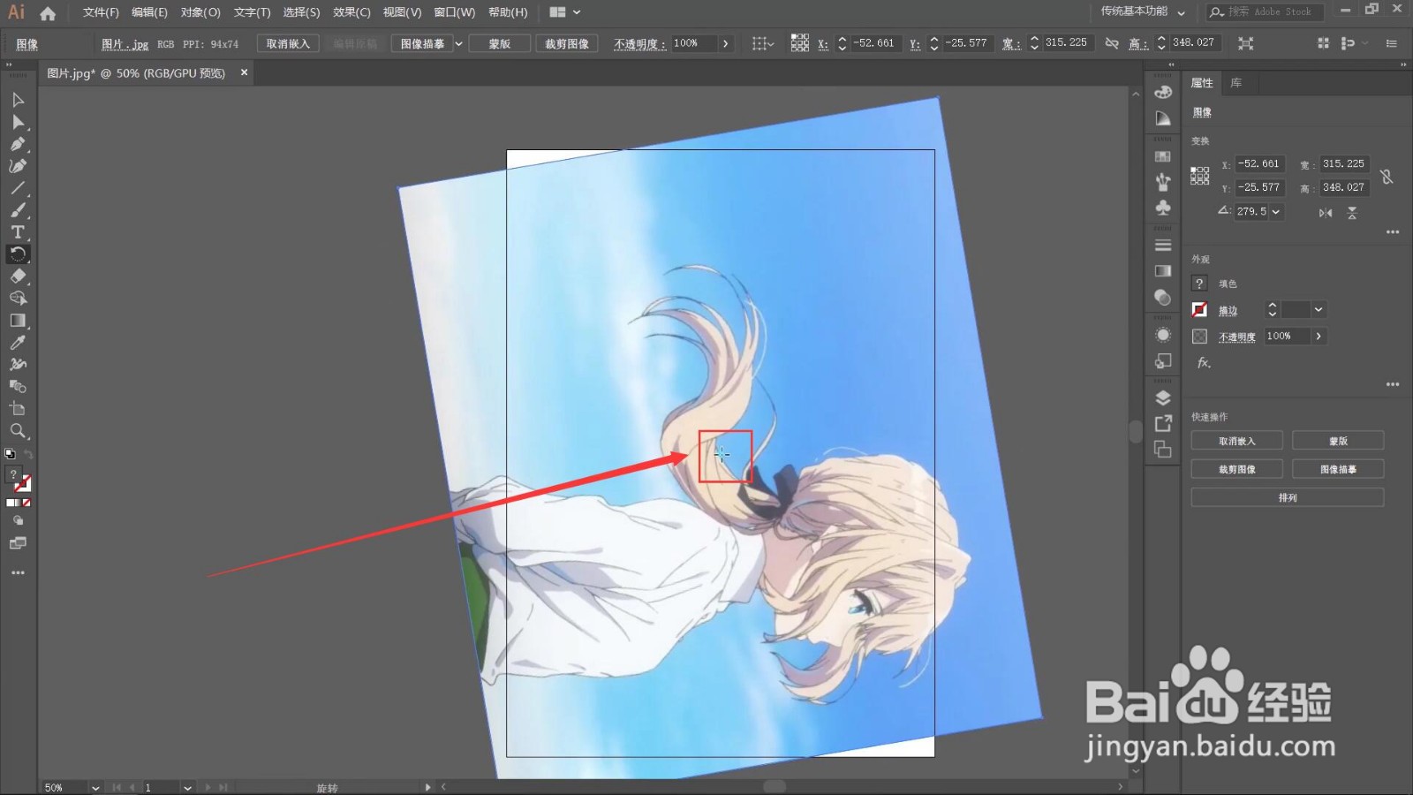Open the workspace switcher dropdown

coord(1144,11)
